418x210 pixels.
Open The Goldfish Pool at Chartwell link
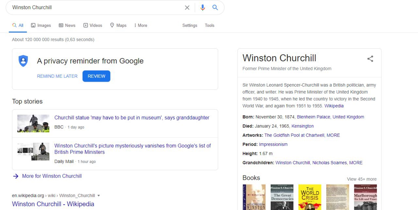(294, 135)
